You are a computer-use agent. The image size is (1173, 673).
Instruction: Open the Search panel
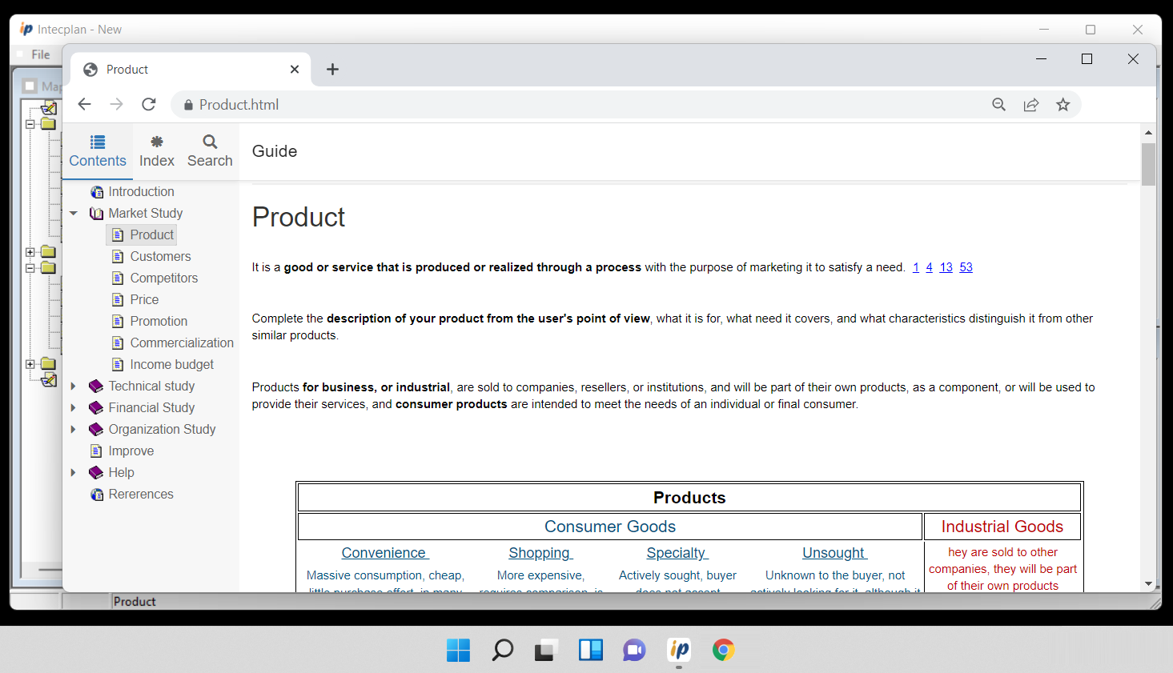(x=209, y=150)
